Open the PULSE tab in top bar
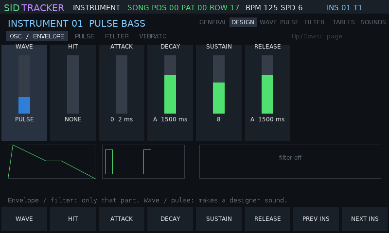389x233 pixels. click(289, 22)
